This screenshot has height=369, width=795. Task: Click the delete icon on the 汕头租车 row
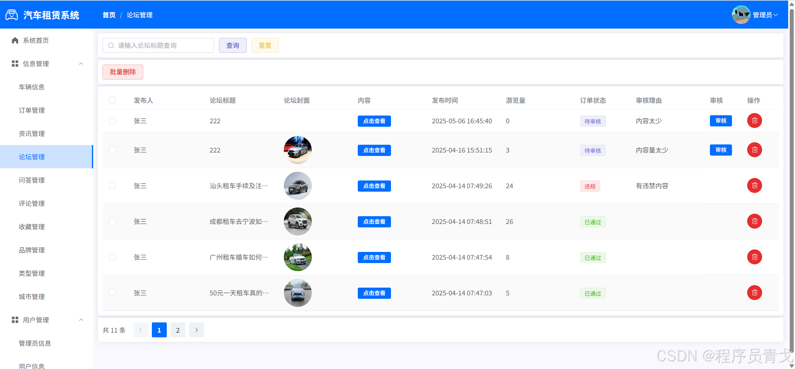click(755, 185)
